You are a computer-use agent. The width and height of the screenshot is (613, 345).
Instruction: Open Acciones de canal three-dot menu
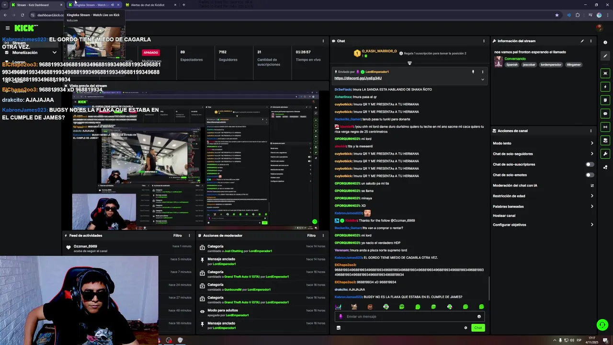point(590,131)
